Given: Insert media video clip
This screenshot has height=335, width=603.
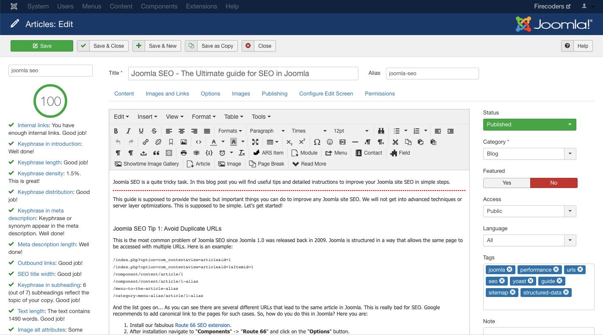Looking at the screenshot, I should coord(342,142).
